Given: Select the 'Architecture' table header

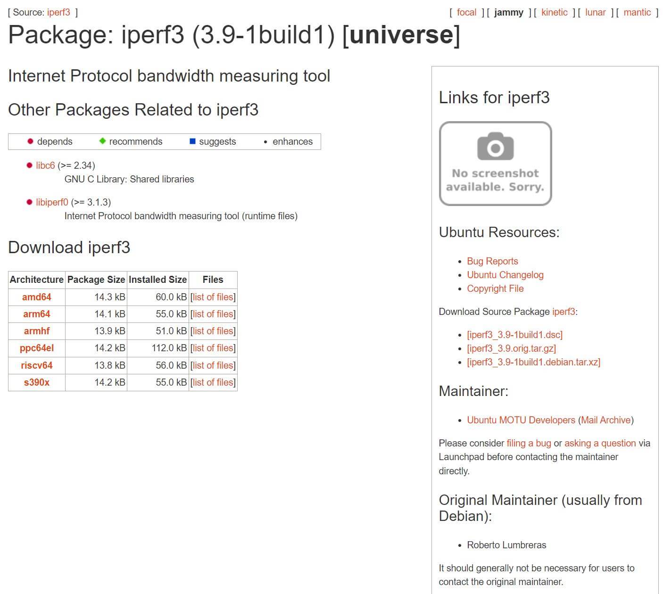Looking at the screenshot, I should pos(37,280).
